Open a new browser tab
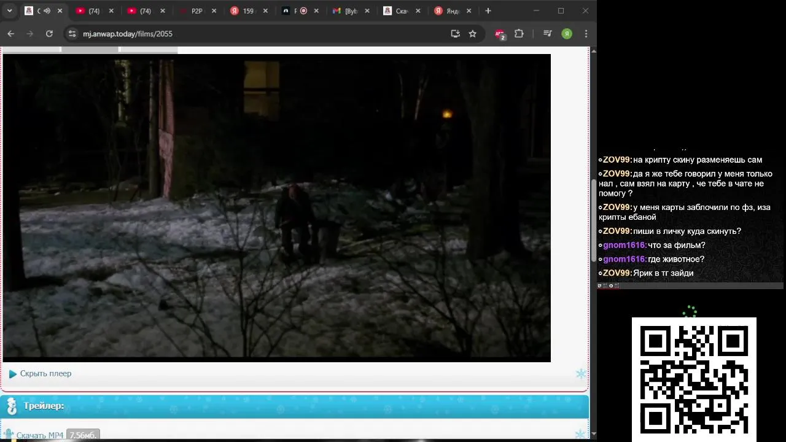786x442 pixels. [488, 11]
